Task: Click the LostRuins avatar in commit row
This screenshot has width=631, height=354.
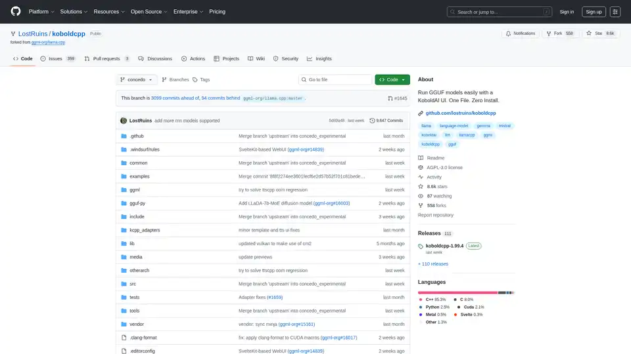Action: (124, 121)
